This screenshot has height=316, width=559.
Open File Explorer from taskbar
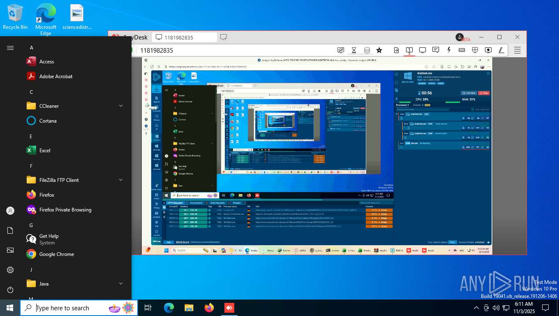(x=189, y=308)
